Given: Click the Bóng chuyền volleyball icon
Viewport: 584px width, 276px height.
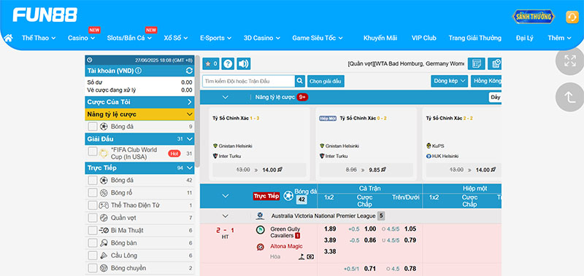Looking at the screenshot, I should pos(104,268).
